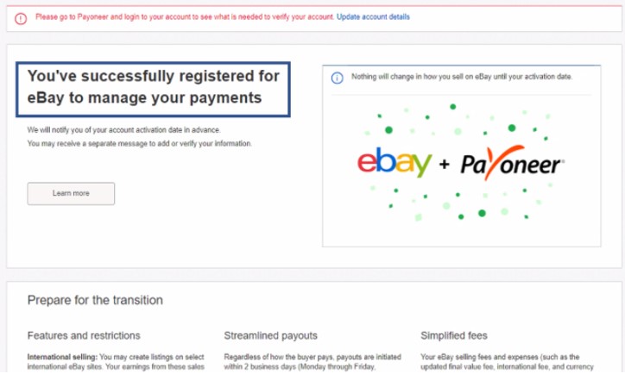Click the Streamlined payouts heading
Screen dimensions: 625x380
tap(271, 335)
